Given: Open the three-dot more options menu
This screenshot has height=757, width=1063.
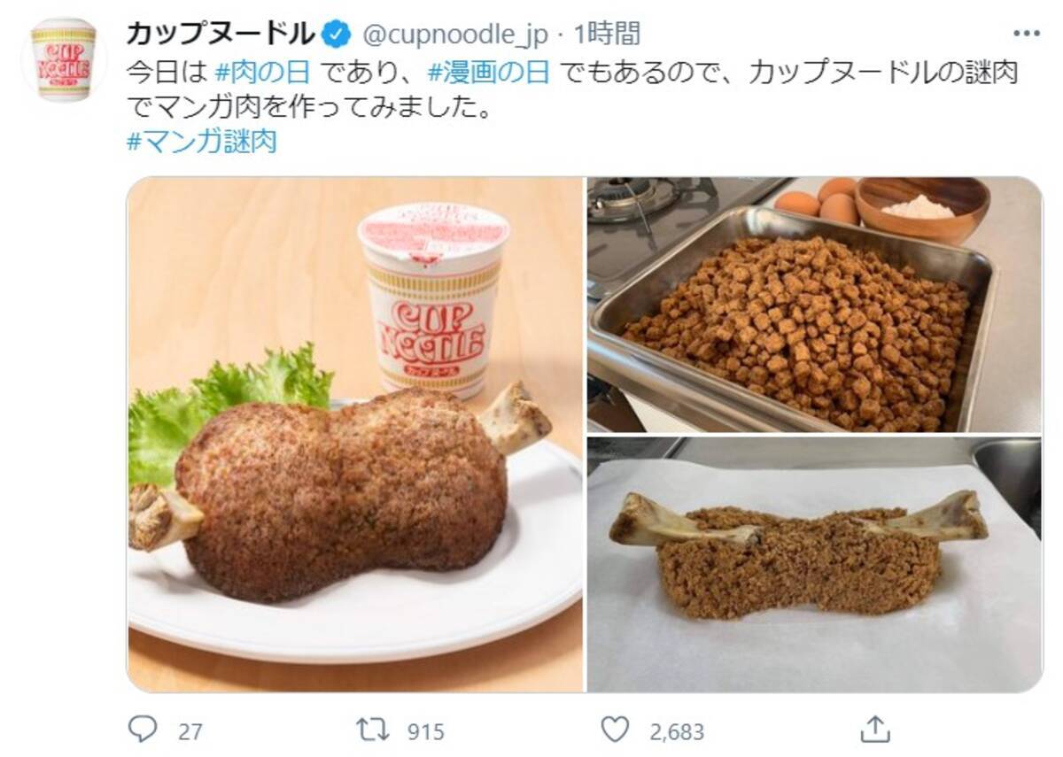Looking at the screenshot, I should tap(1026, 35).
